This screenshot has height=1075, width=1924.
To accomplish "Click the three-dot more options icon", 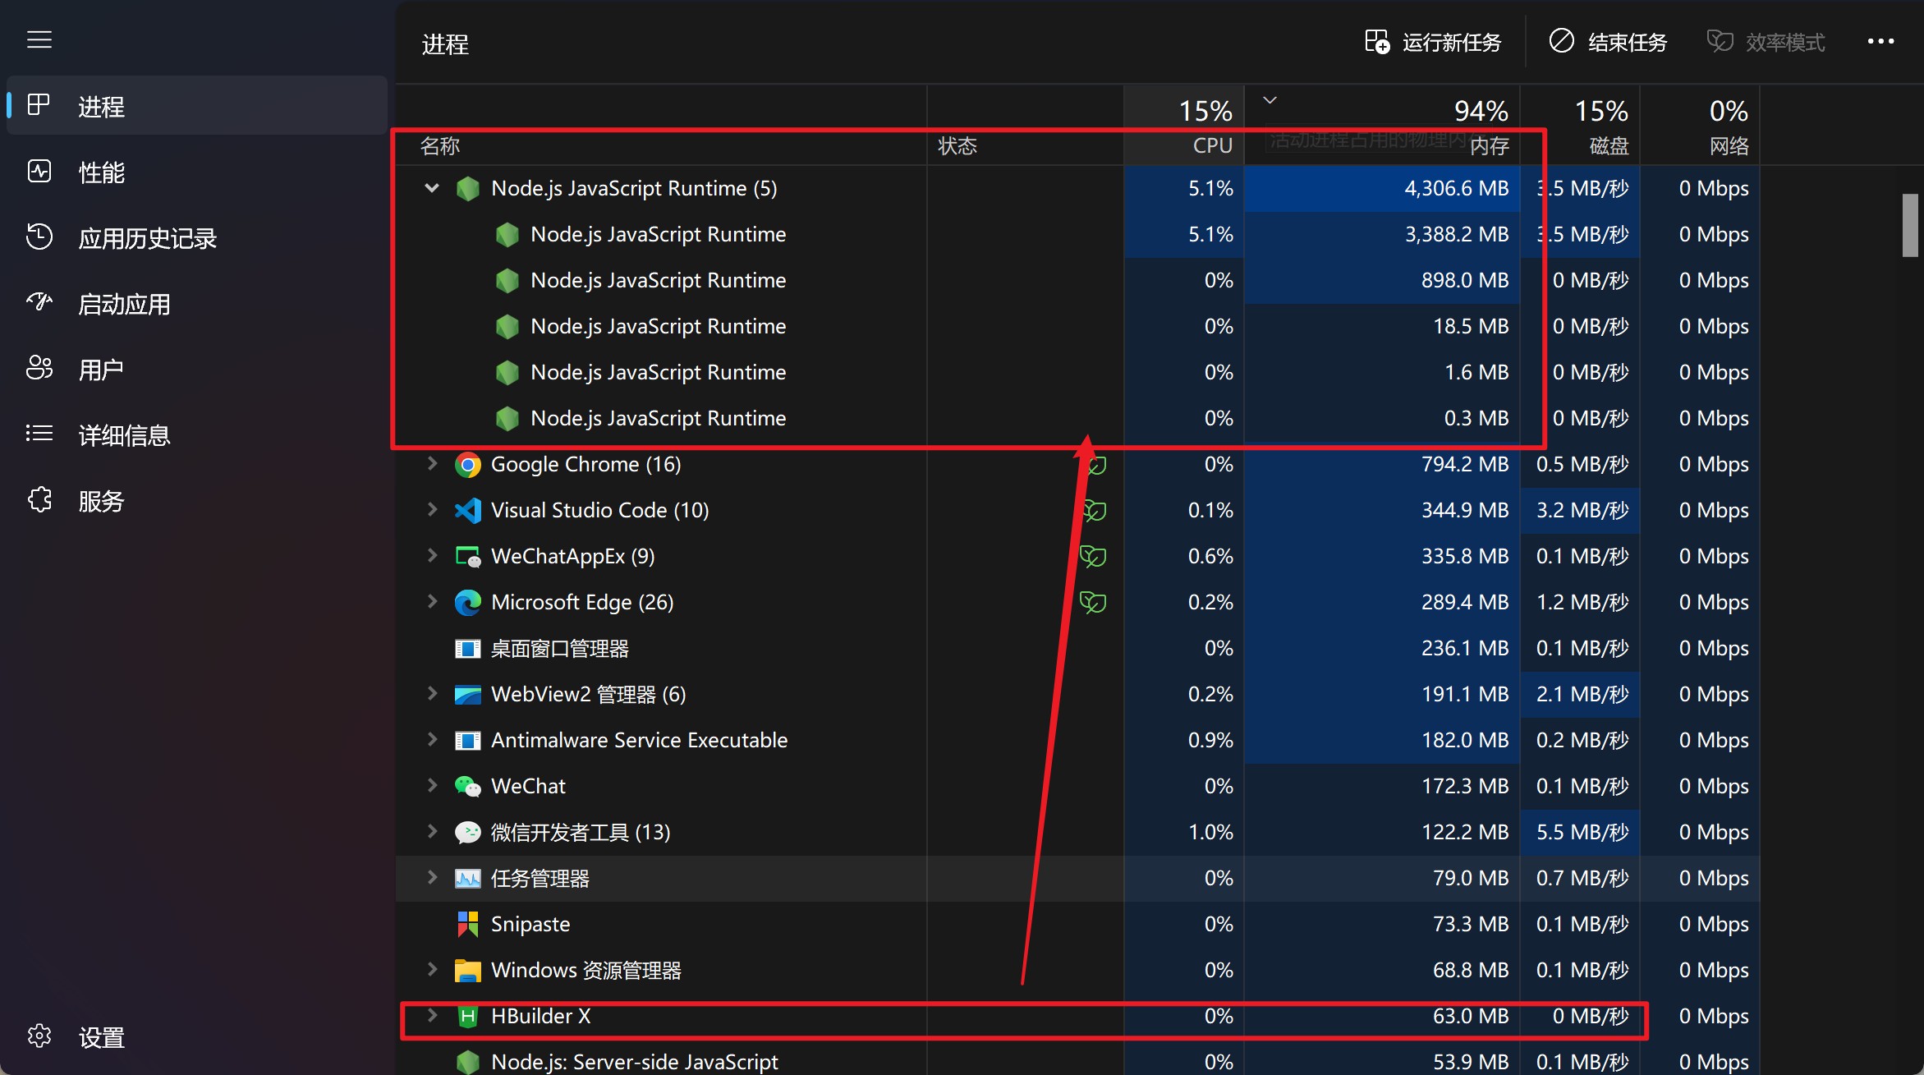I will 1880,41.
